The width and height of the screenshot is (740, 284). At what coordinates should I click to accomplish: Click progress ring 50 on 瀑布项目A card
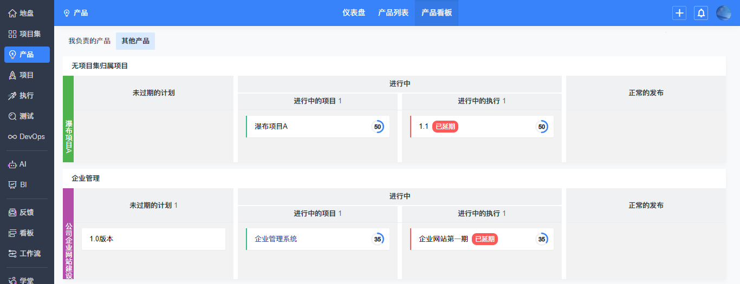378,127
